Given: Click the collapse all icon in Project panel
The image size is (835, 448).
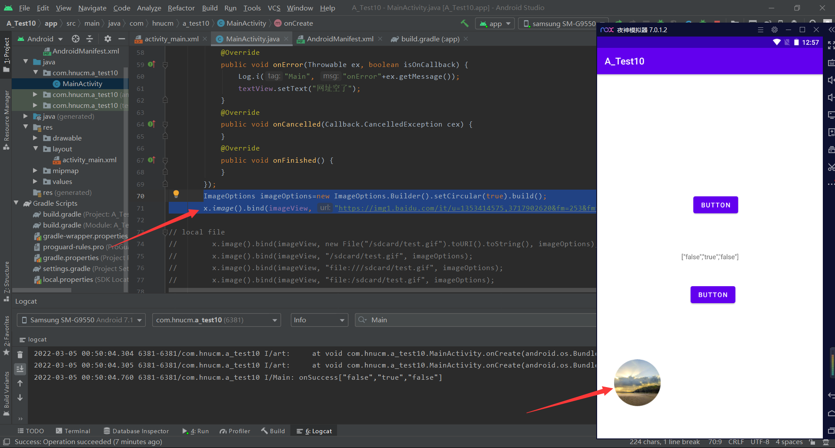Looking at the screenshot, I should tap(90, 39).
